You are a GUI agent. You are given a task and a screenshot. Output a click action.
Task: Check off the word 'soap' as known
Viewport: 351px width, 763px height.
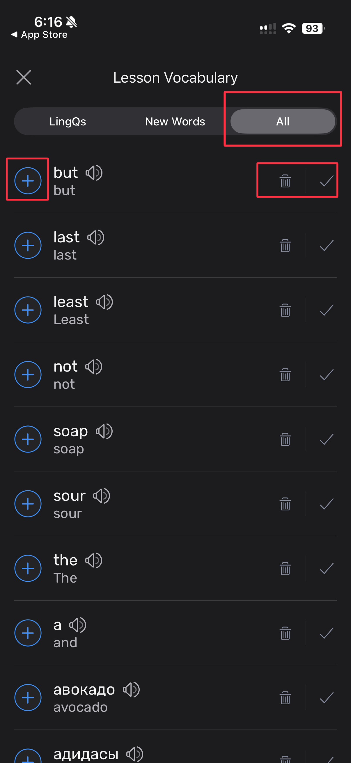pos(327,439)
